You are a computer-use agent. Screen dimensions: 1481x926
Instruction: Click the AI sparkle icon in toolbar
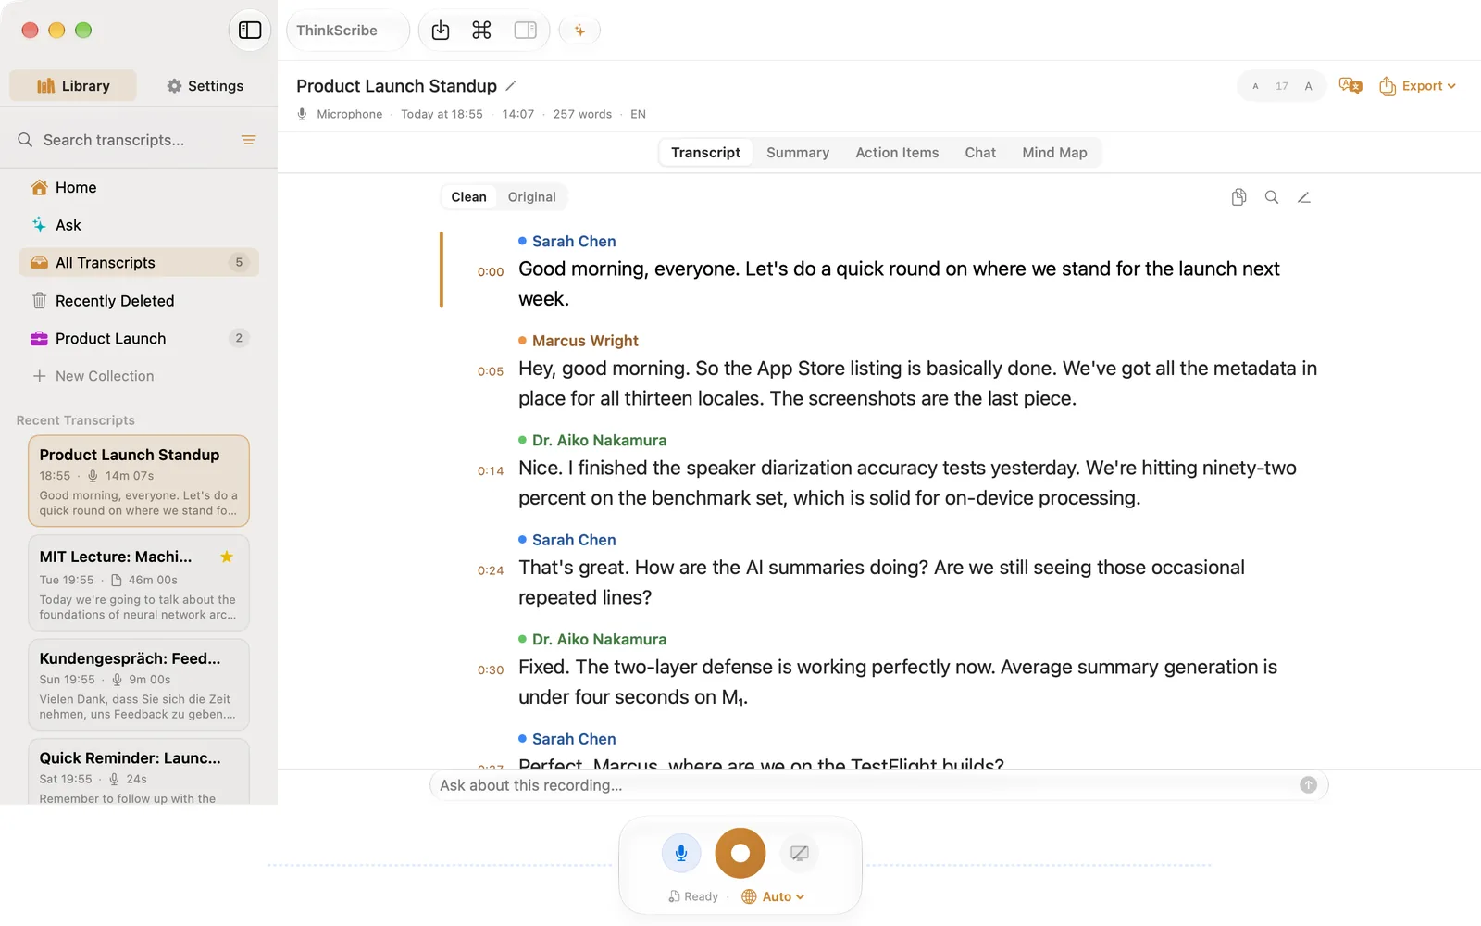(x=579, y=31)
